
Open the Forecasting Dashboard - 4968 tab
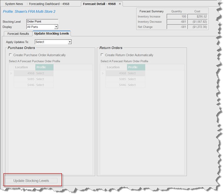(49, 4)
